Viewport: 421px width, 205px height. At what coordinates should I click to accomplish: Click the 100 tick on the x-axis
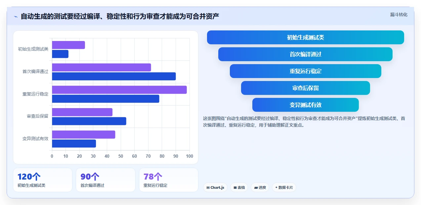click(x=189, y=156)
